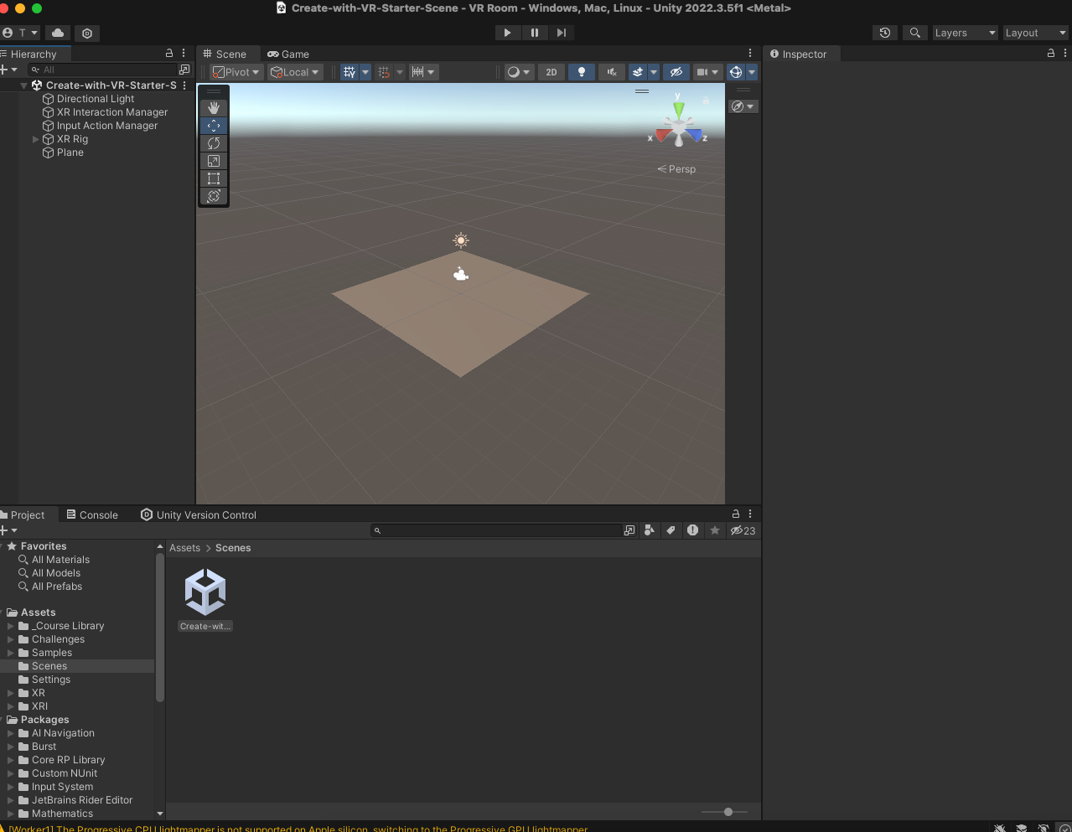This screenshot has height=832, width=1072.
Task: Click the Pause button
Action: pos(535,33)
